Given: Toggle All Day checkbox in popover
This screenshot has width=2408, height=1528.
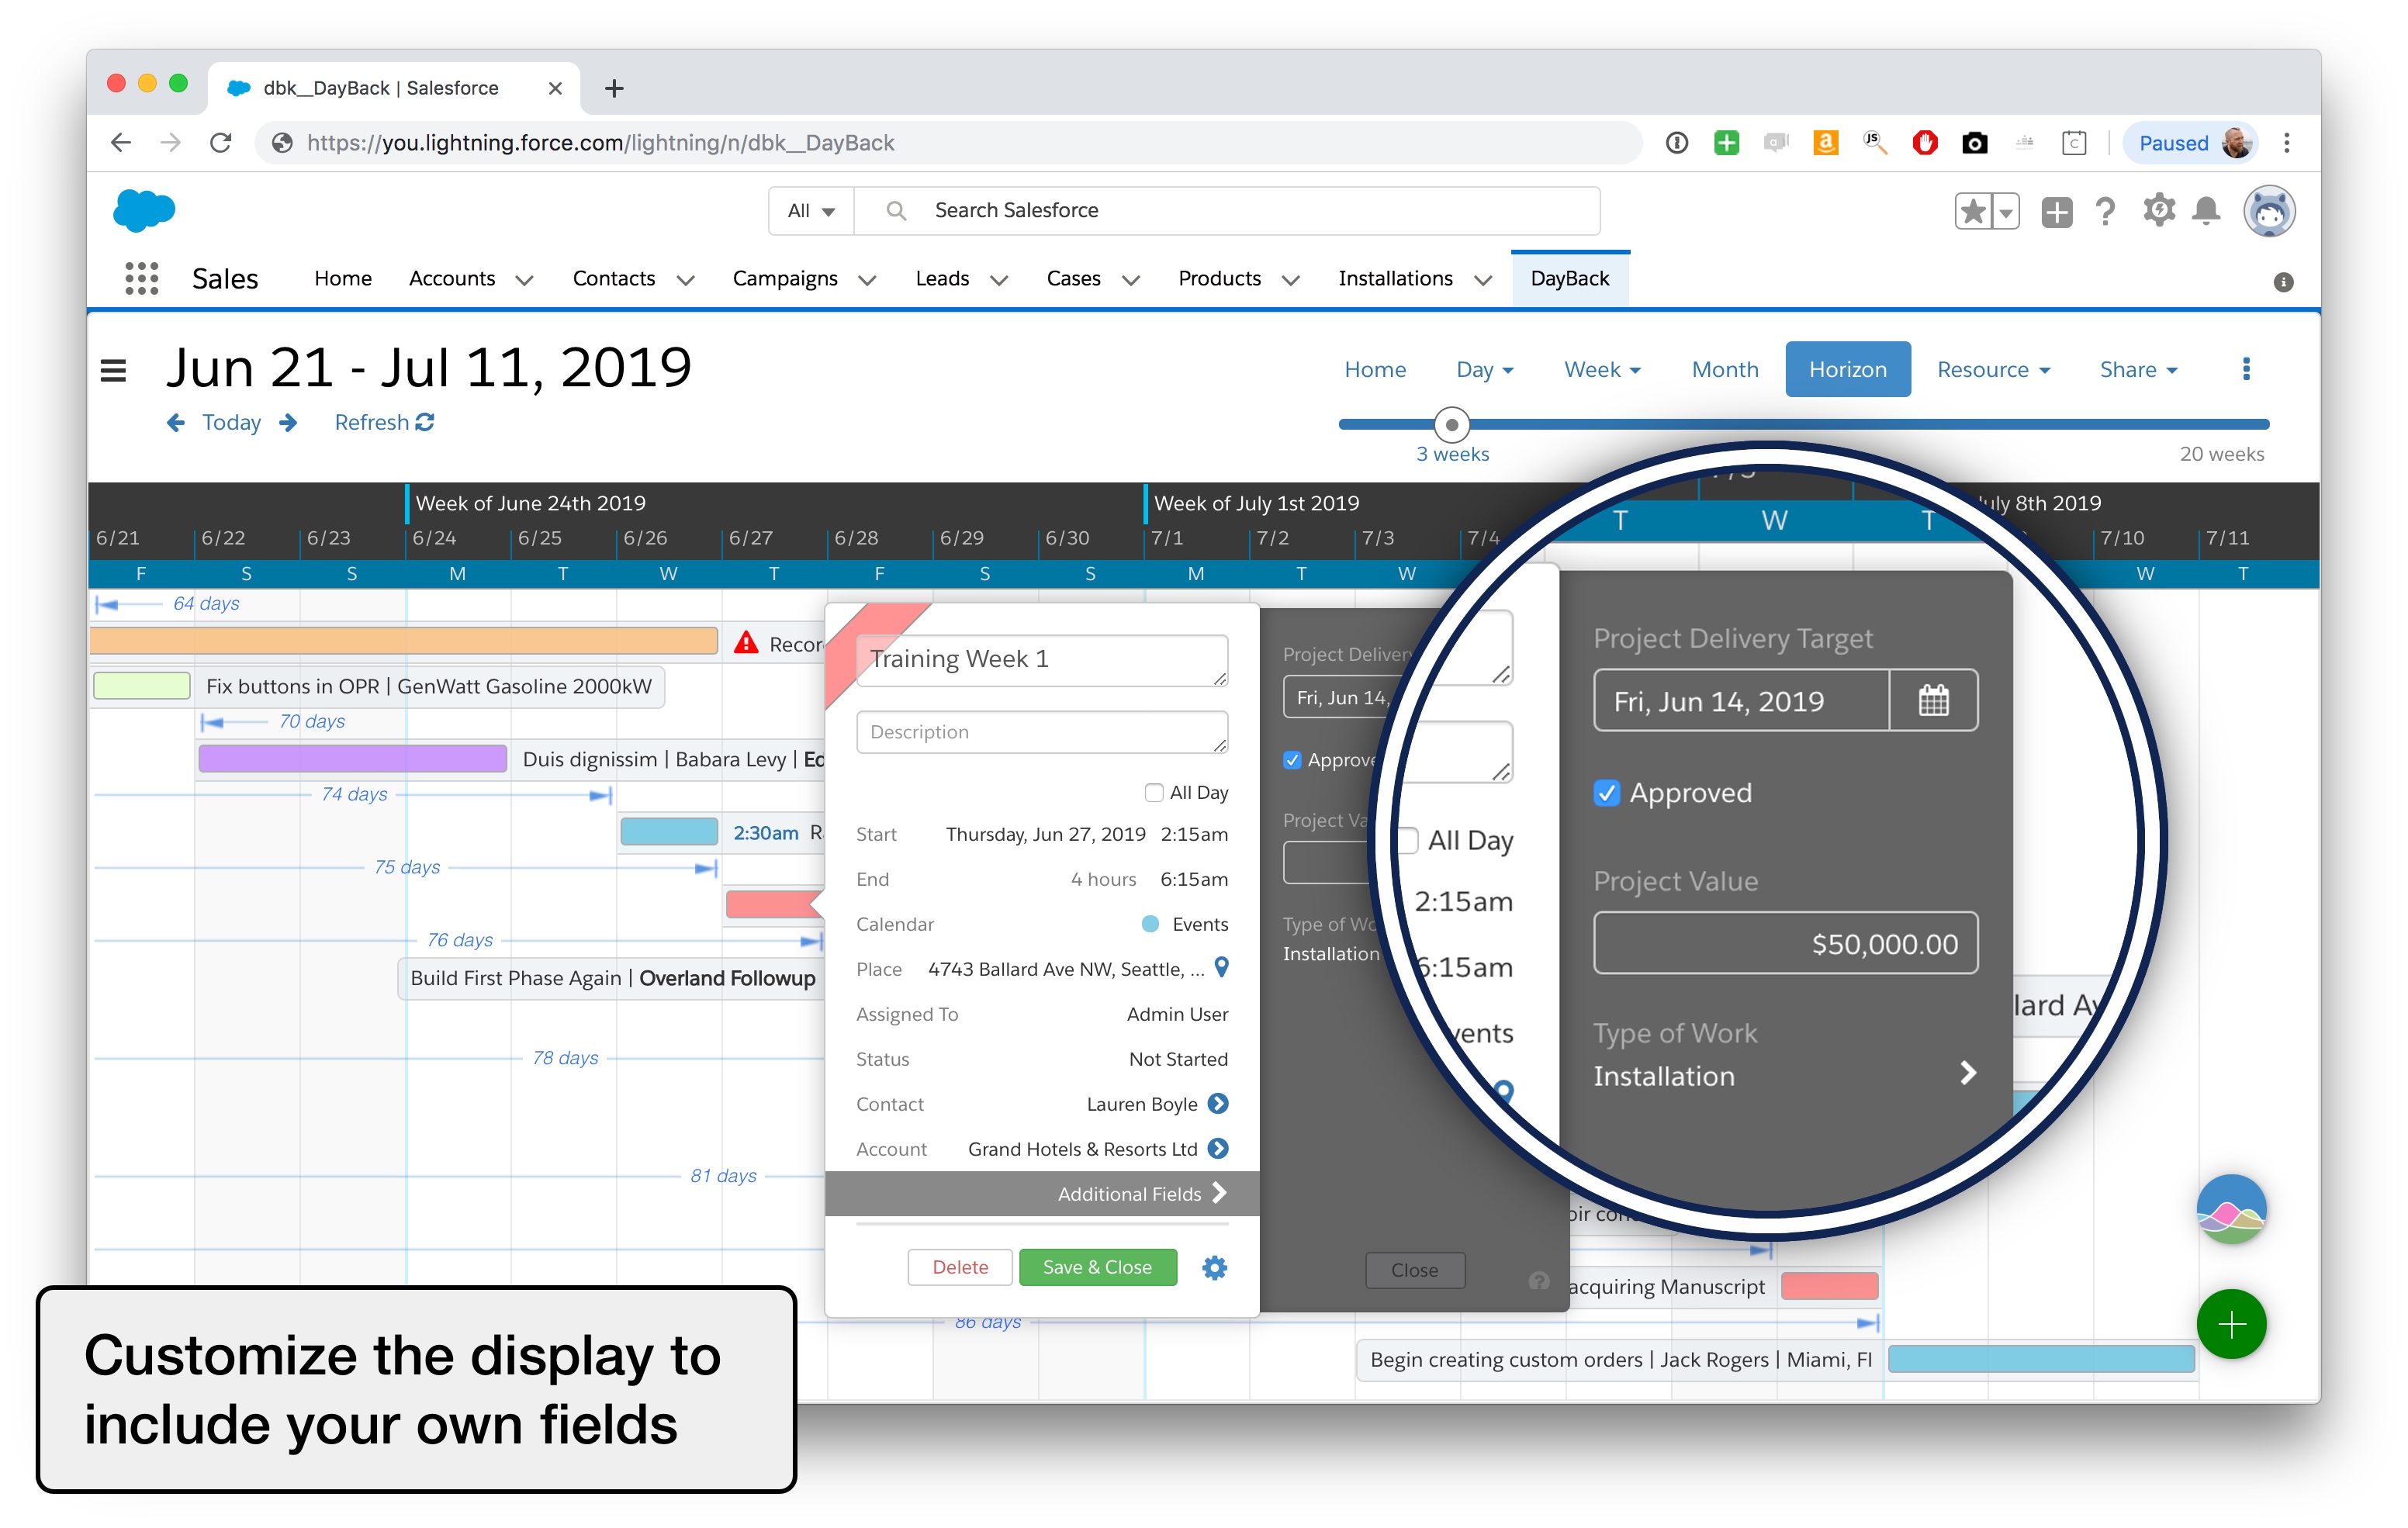Looking at the screenshot, I should click(1153, 792).
